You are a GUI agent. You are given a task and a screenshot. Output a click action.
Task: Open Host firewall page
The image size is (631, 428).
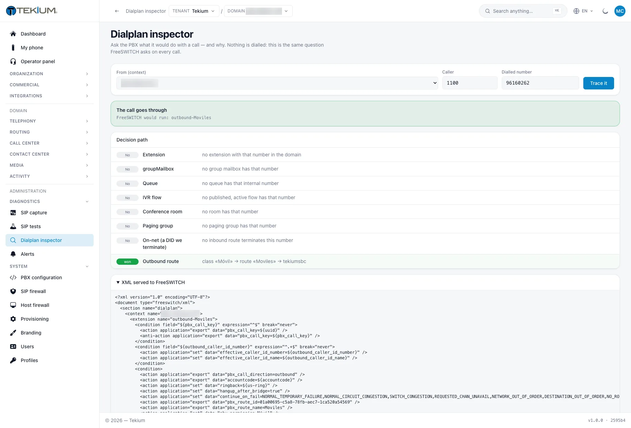[x=49, y=305]
